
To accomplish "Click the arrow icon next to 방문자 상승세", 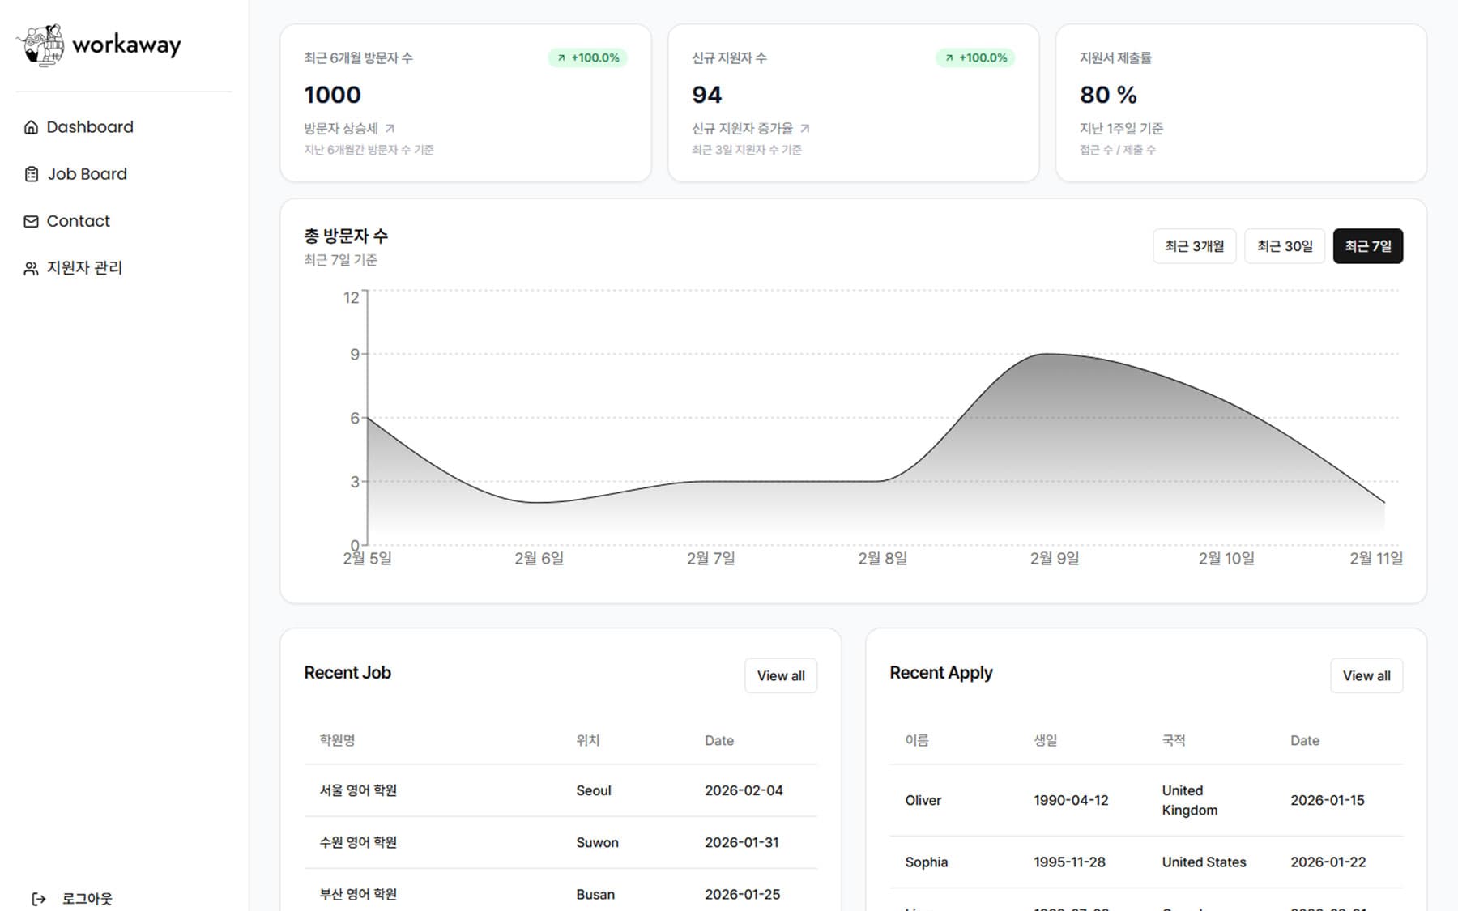I will tap(390, 129).
